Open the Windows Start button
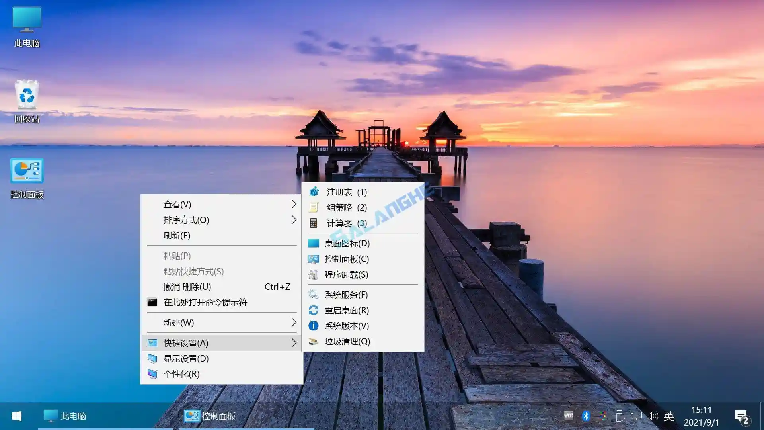The height and width of the screenshot is (430, 764). tap(17, 416)
